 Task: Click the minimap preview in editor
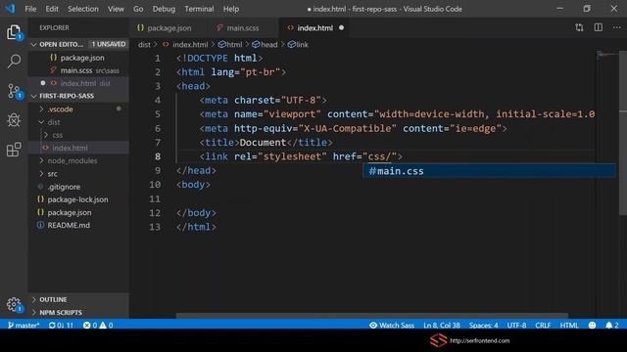607,55
